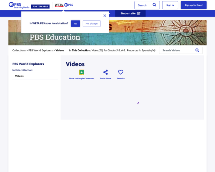Click the Videos breadcrumb item
The height and width of the screenshot is (172, 215).
(60, 50)
